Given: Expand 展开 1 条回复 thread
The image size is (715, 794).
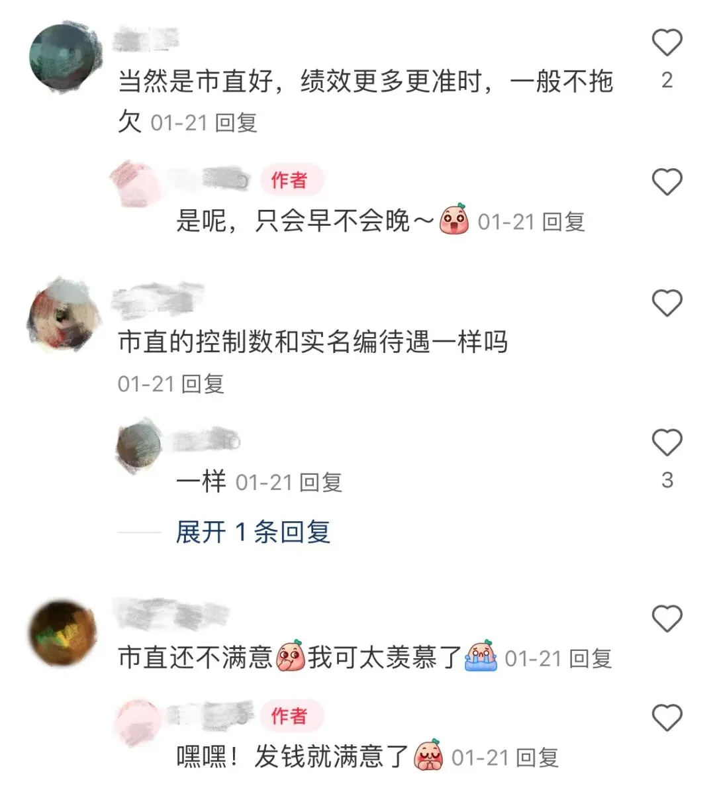Looking at the screenshot, I should 253,532.
